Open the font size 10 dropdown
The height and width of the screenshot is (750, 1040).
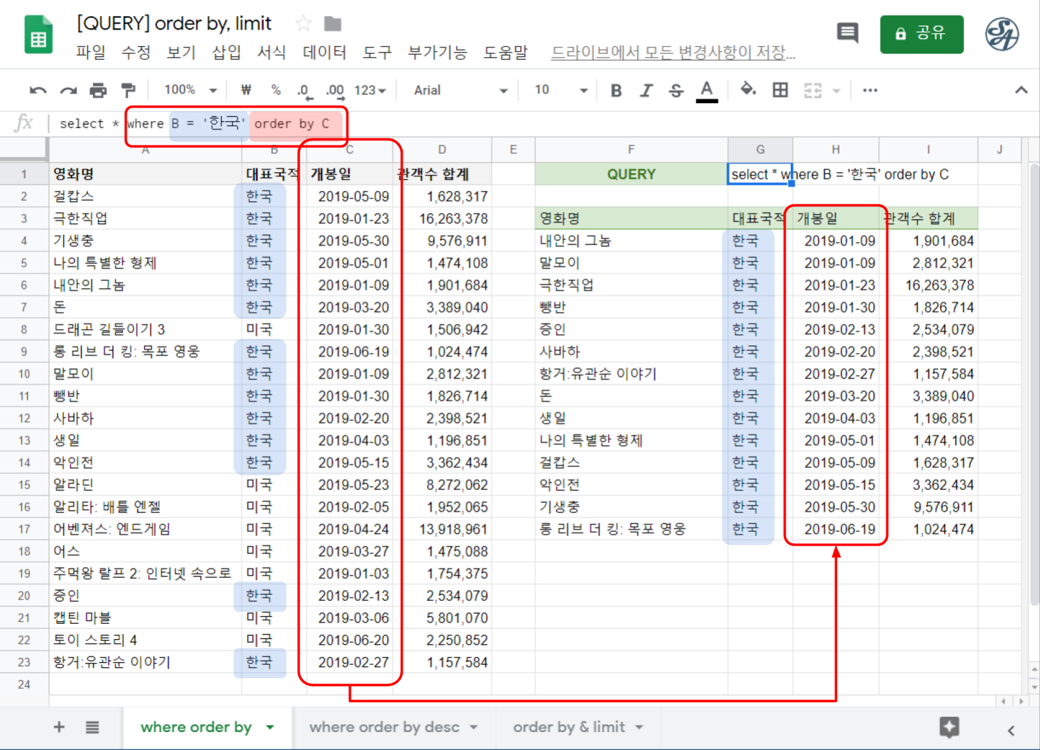(x=560, y=90)
